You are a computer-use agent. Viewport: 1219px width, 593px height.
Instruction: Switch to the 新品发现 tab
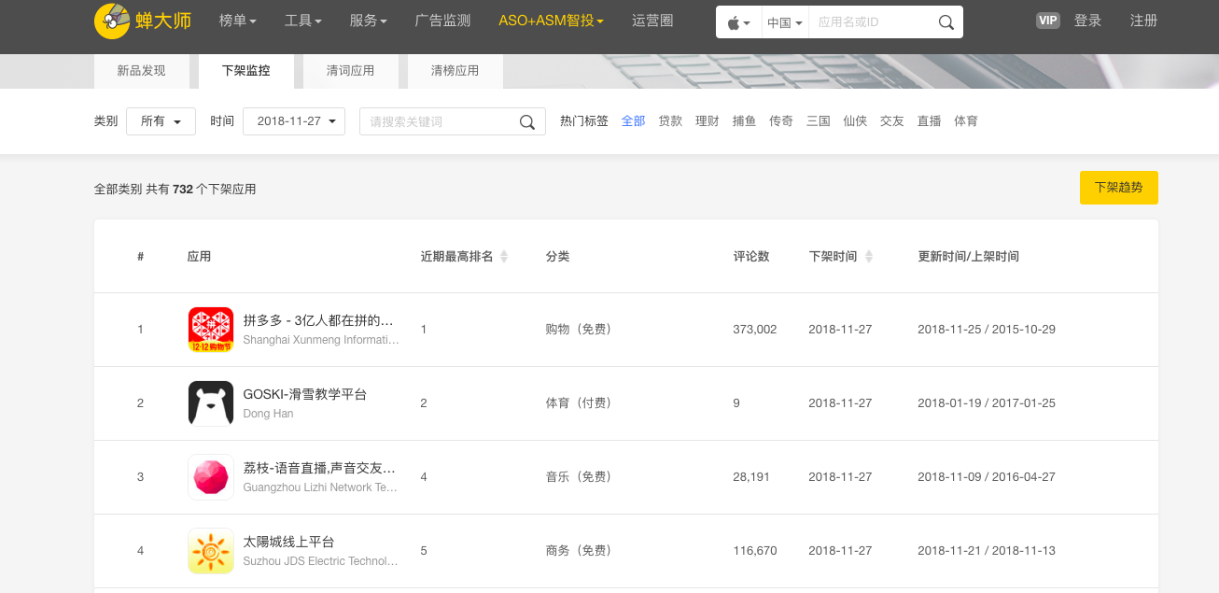coord(141,71)
